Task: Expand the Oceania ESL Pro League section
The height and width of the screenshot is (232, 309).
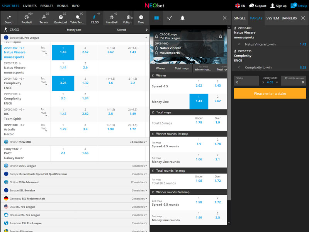Action: (x=75, y=215)
